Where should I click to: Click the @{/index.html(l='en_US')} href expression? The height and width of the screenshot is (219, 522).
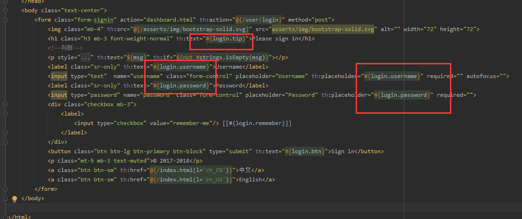click(x=191, y=180)
